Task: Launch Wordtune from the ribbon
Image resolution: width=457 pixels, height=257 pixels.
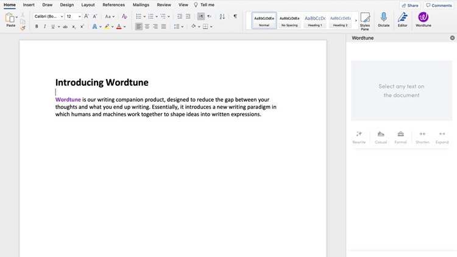Action: (423, 20)
